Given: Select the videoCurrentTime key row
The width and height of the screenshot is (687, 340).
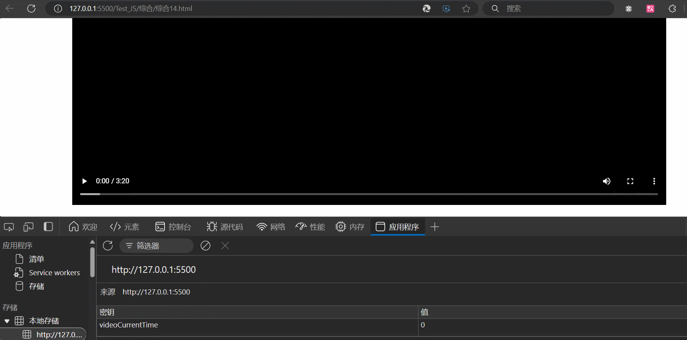Looking at the screenshot, I should (x=129, y=325).
